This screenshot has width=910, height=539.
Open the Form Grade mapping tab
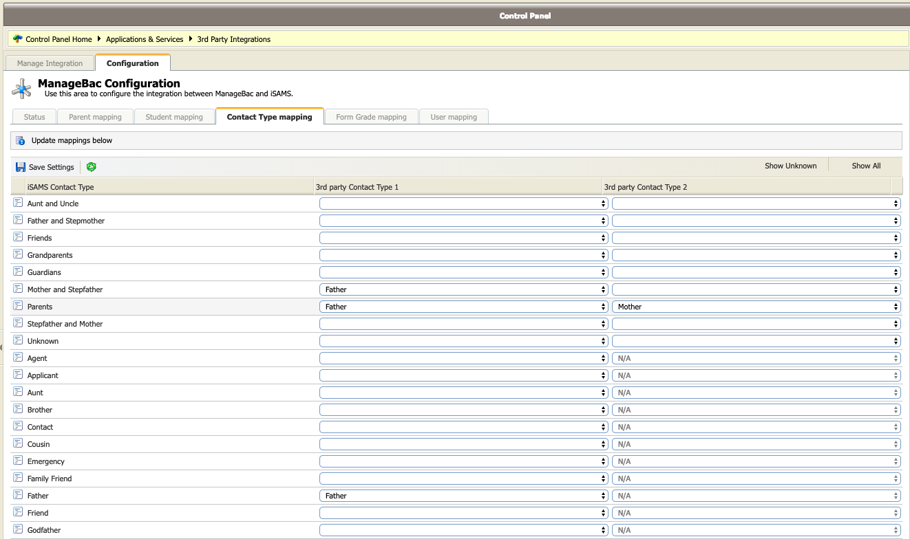pos(371,117)
